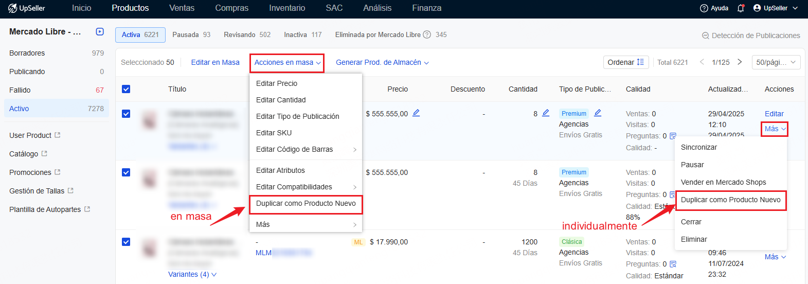The image size is (808, 284).
Task: Open Promociones external link icon
Action: tap(58, 172)
